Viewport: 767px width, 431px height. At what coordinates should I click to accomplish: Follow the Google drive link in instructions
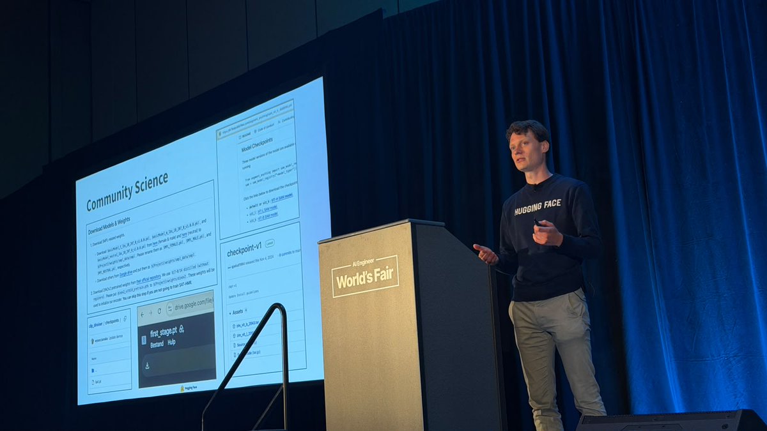pos(126,274)
